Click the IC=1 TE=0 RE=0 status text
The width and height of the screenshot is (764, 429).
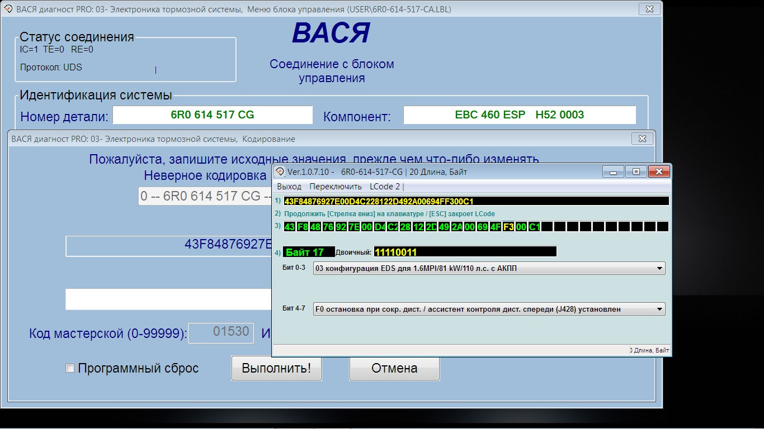point(56,49)
